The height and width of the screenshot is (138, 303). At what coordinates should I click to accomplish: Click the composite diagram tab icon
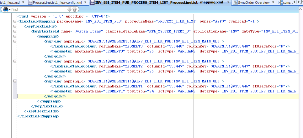pos(280,2)
